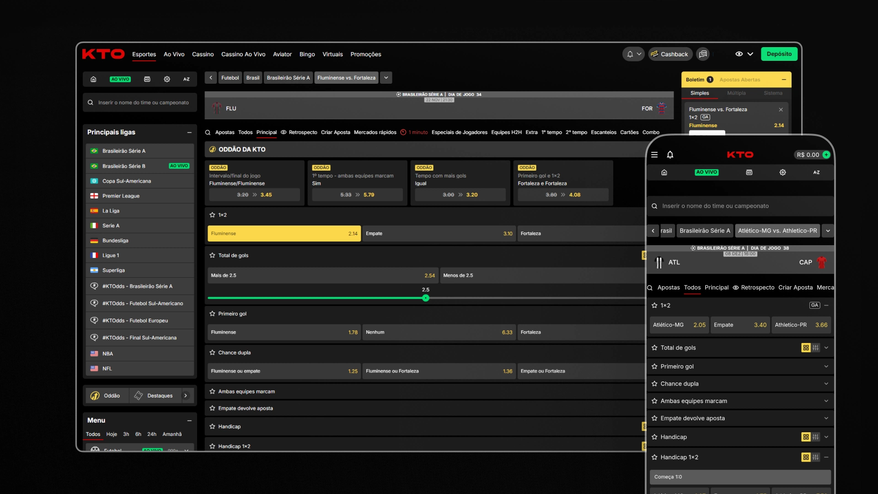Select AO VIVO badge in desktop sidebar toolbar
Image resolution: width=878 pixels, height=494 pixels.
pos(120,79)
